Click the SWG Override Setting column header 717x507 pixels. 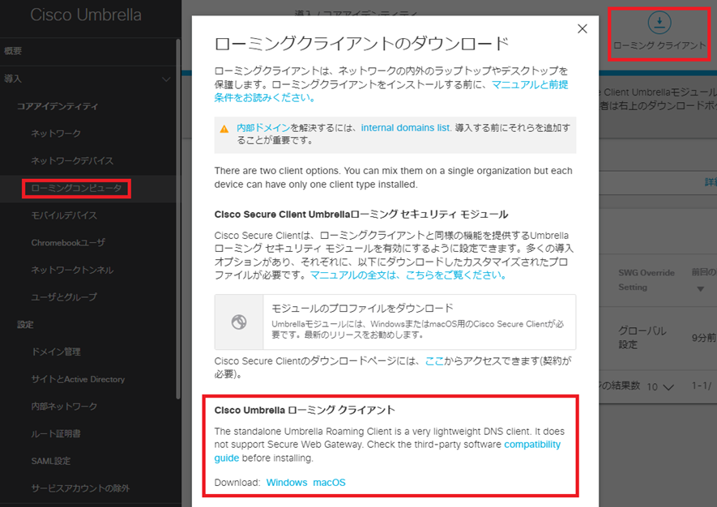[x=647, y=279]
